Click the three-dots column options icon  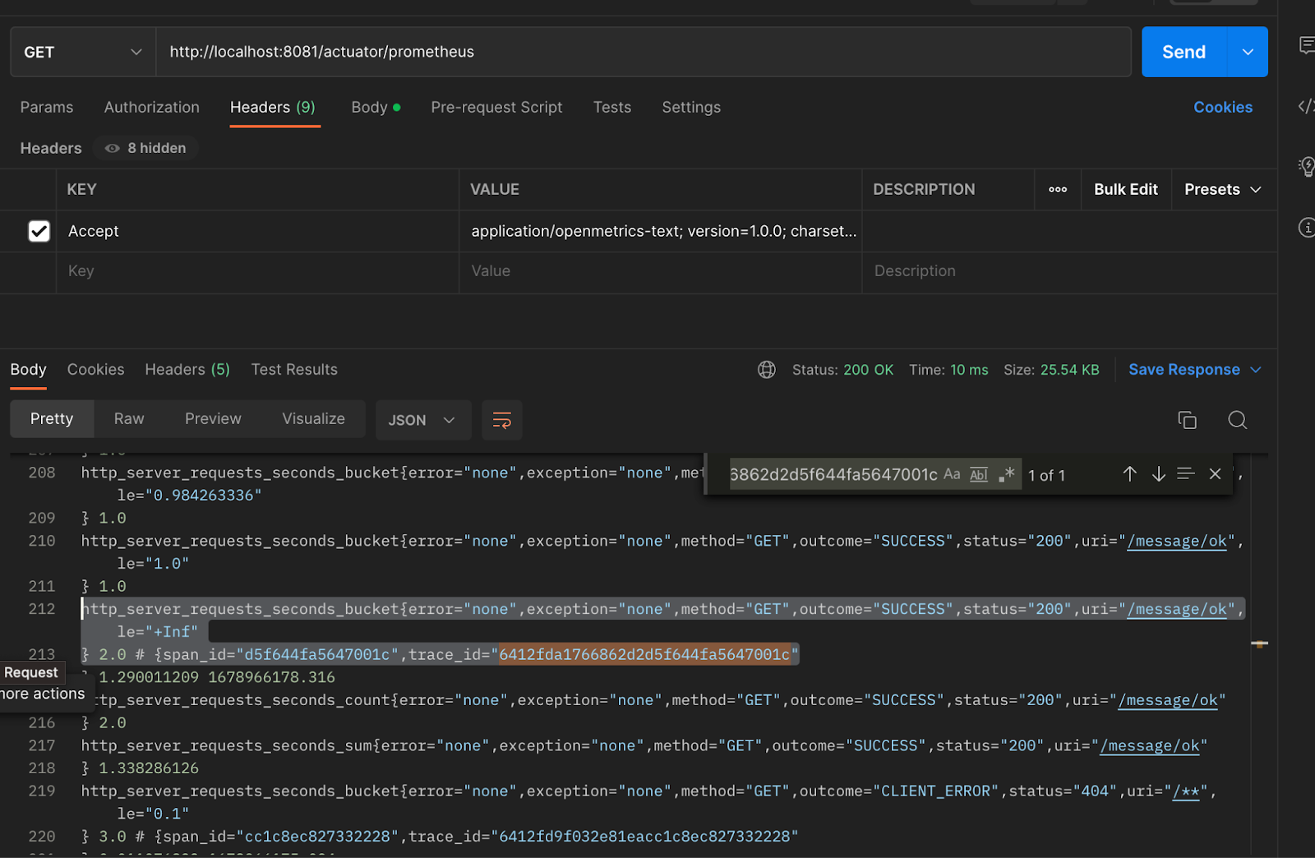(1058, 190)
